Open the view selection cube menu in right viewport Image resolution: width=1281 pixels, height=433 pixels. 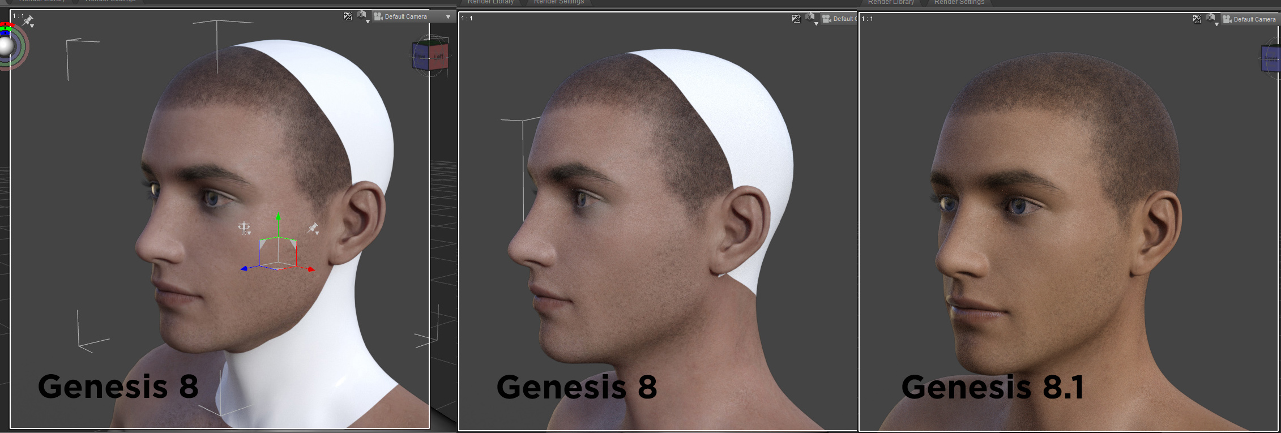click(1212, 19)
